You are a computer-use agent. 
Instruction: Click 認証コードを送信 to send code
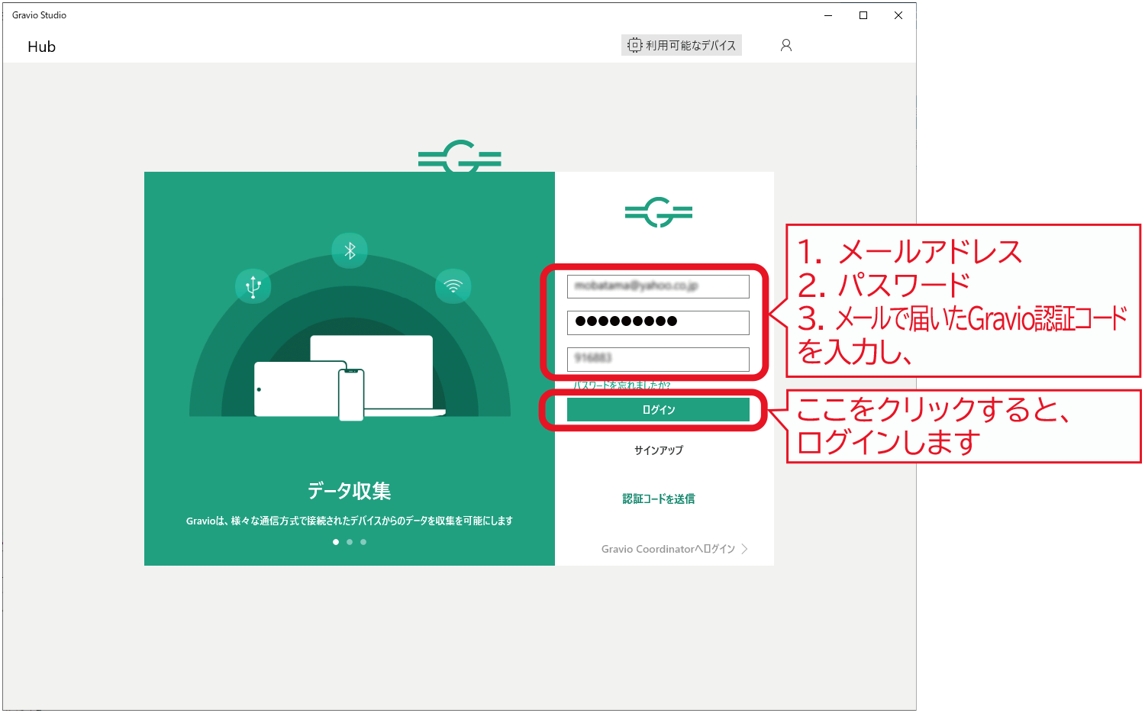pyautogui.click(x=659, y=499)
